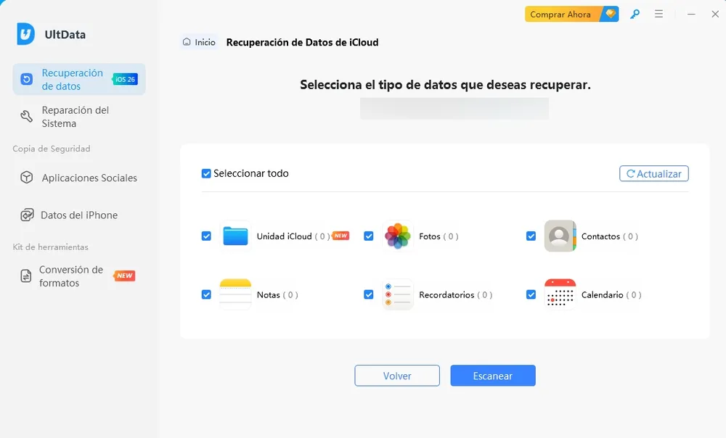Click the Volver button

[397, 376]
